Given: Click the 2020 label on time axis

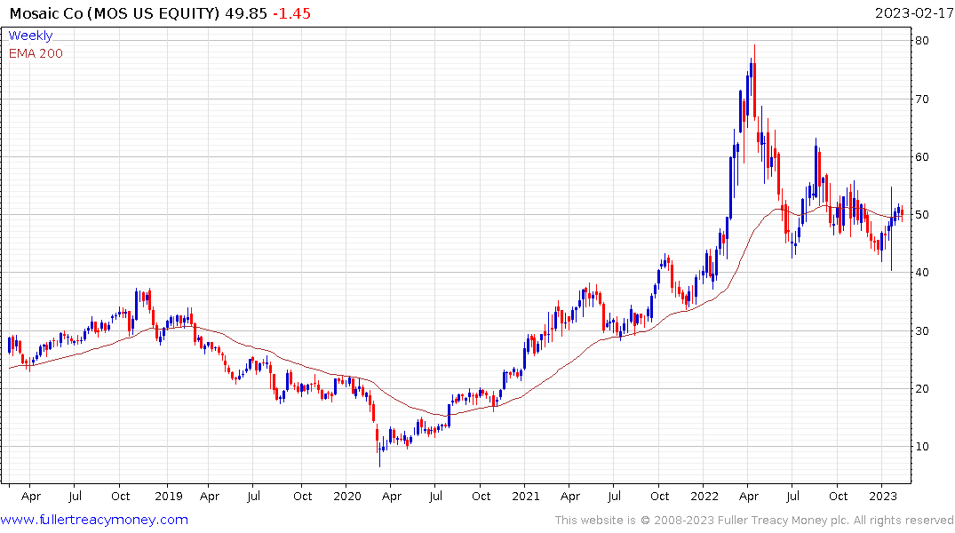Looking at the screenshot, I should 347,496.
